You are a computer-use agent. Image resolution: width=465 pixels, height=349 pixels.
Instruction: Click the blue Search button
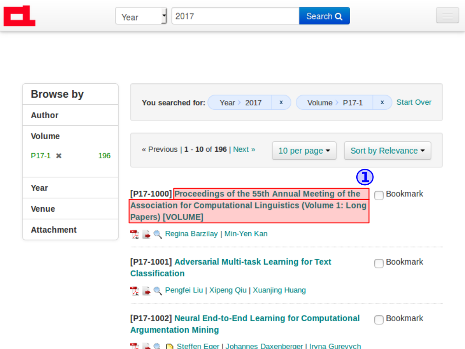pos(325,16)
